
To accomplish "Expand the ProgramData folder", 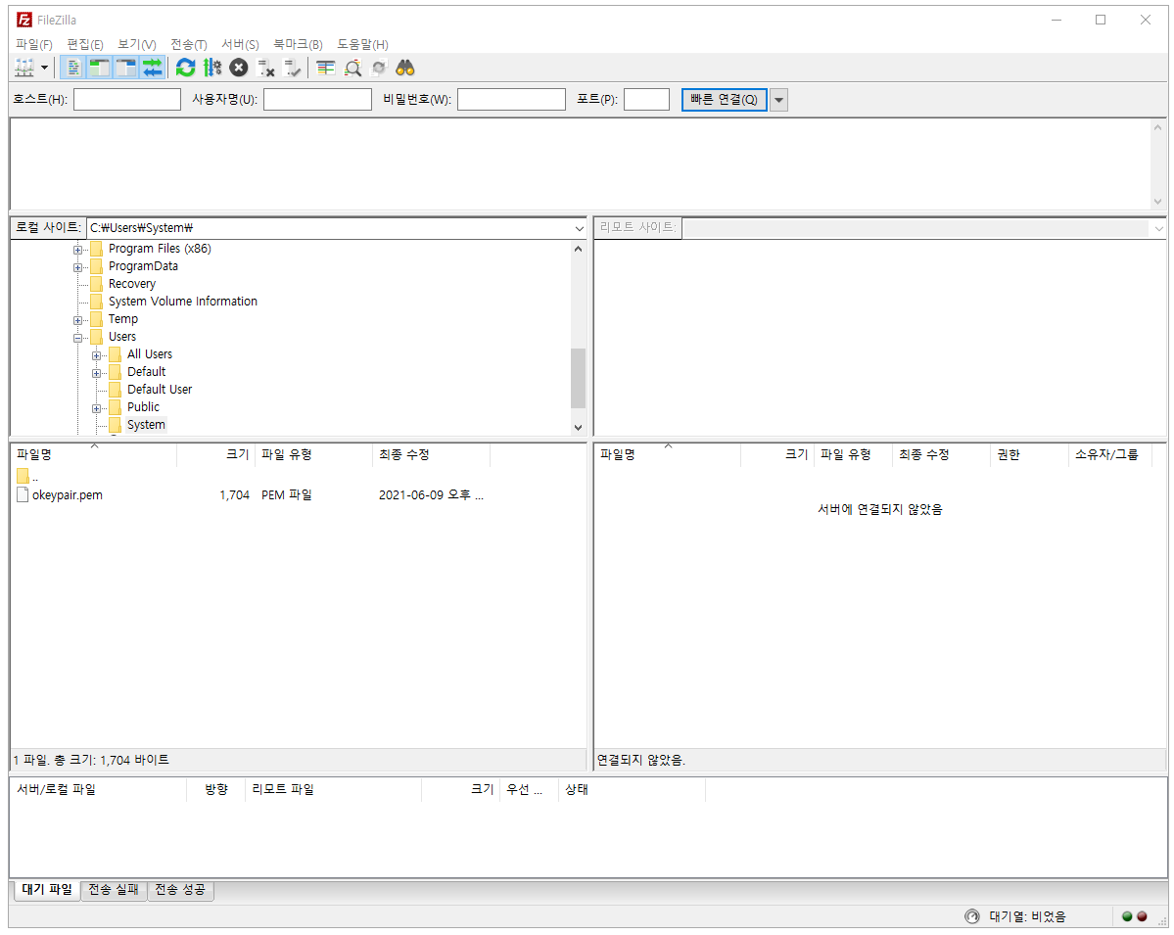I will pos(78,267).
